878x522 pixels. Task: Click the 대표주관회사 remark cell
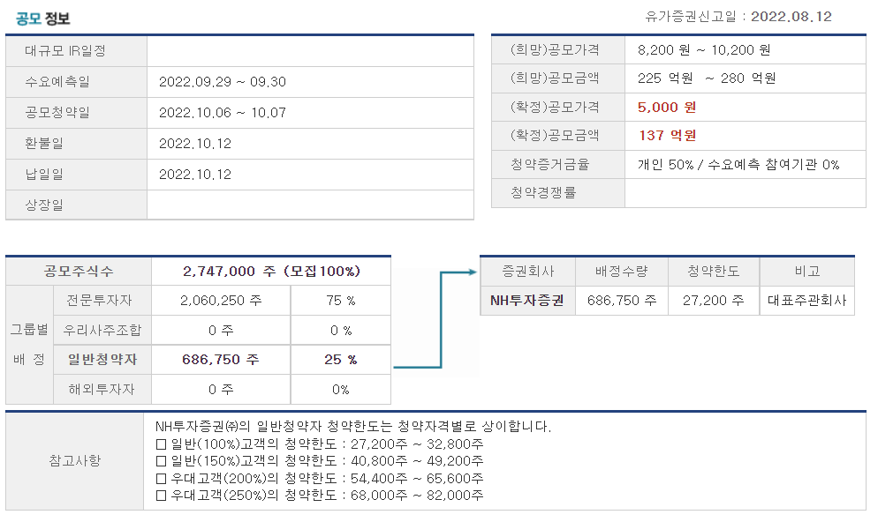(x=807, y=301)
